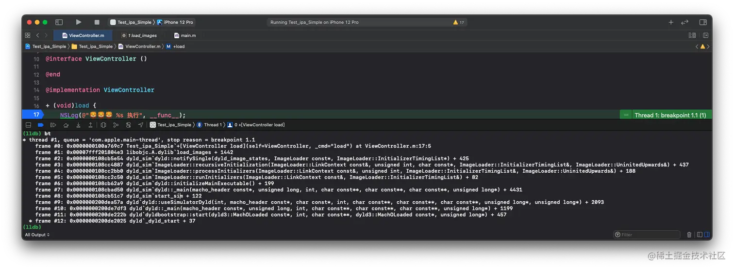The image size is (734, 269).
Task: Open ViewController.m jump bar segment
Action: coord(139,46)
